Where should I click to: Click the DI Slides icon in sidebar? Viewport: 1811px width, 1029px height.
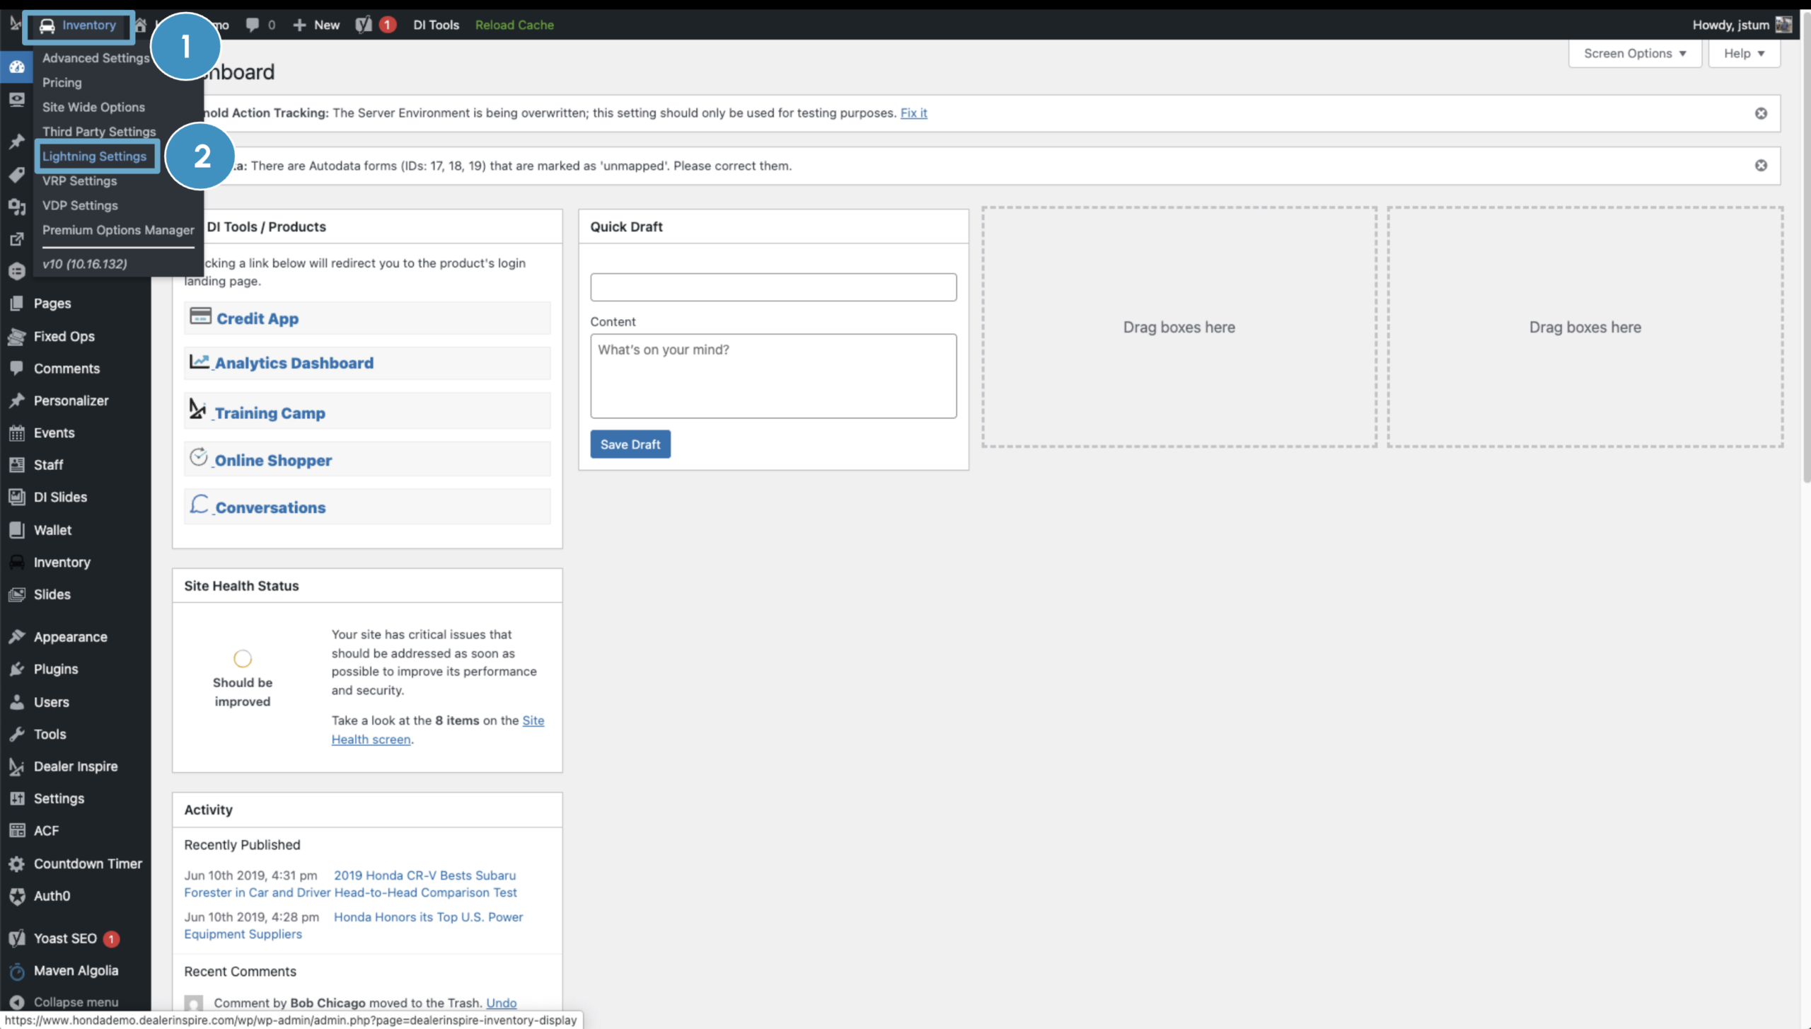point(17,497)
